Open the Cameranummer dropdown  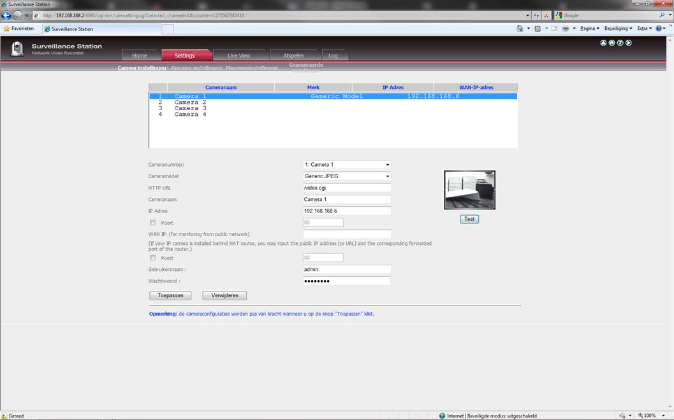point(347,165)
